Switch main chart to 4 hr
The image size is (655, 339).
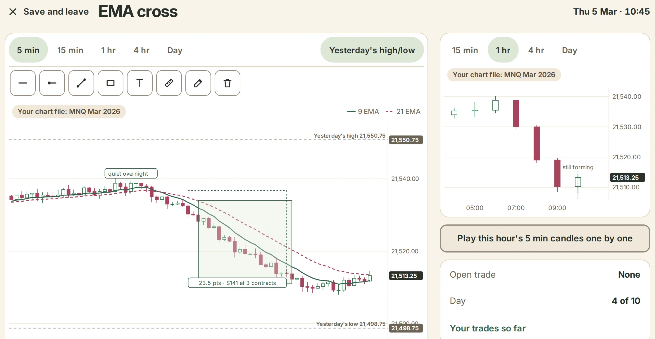pos(142,50)
